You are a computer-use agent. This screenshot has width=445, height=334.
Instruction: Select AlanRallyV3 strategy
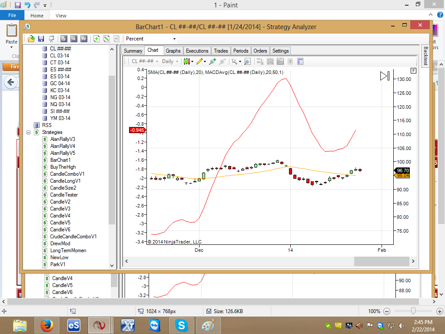[x=63, y=139]
